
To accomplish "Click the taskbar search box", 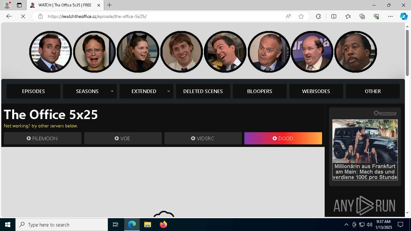I will coord(62,225).
